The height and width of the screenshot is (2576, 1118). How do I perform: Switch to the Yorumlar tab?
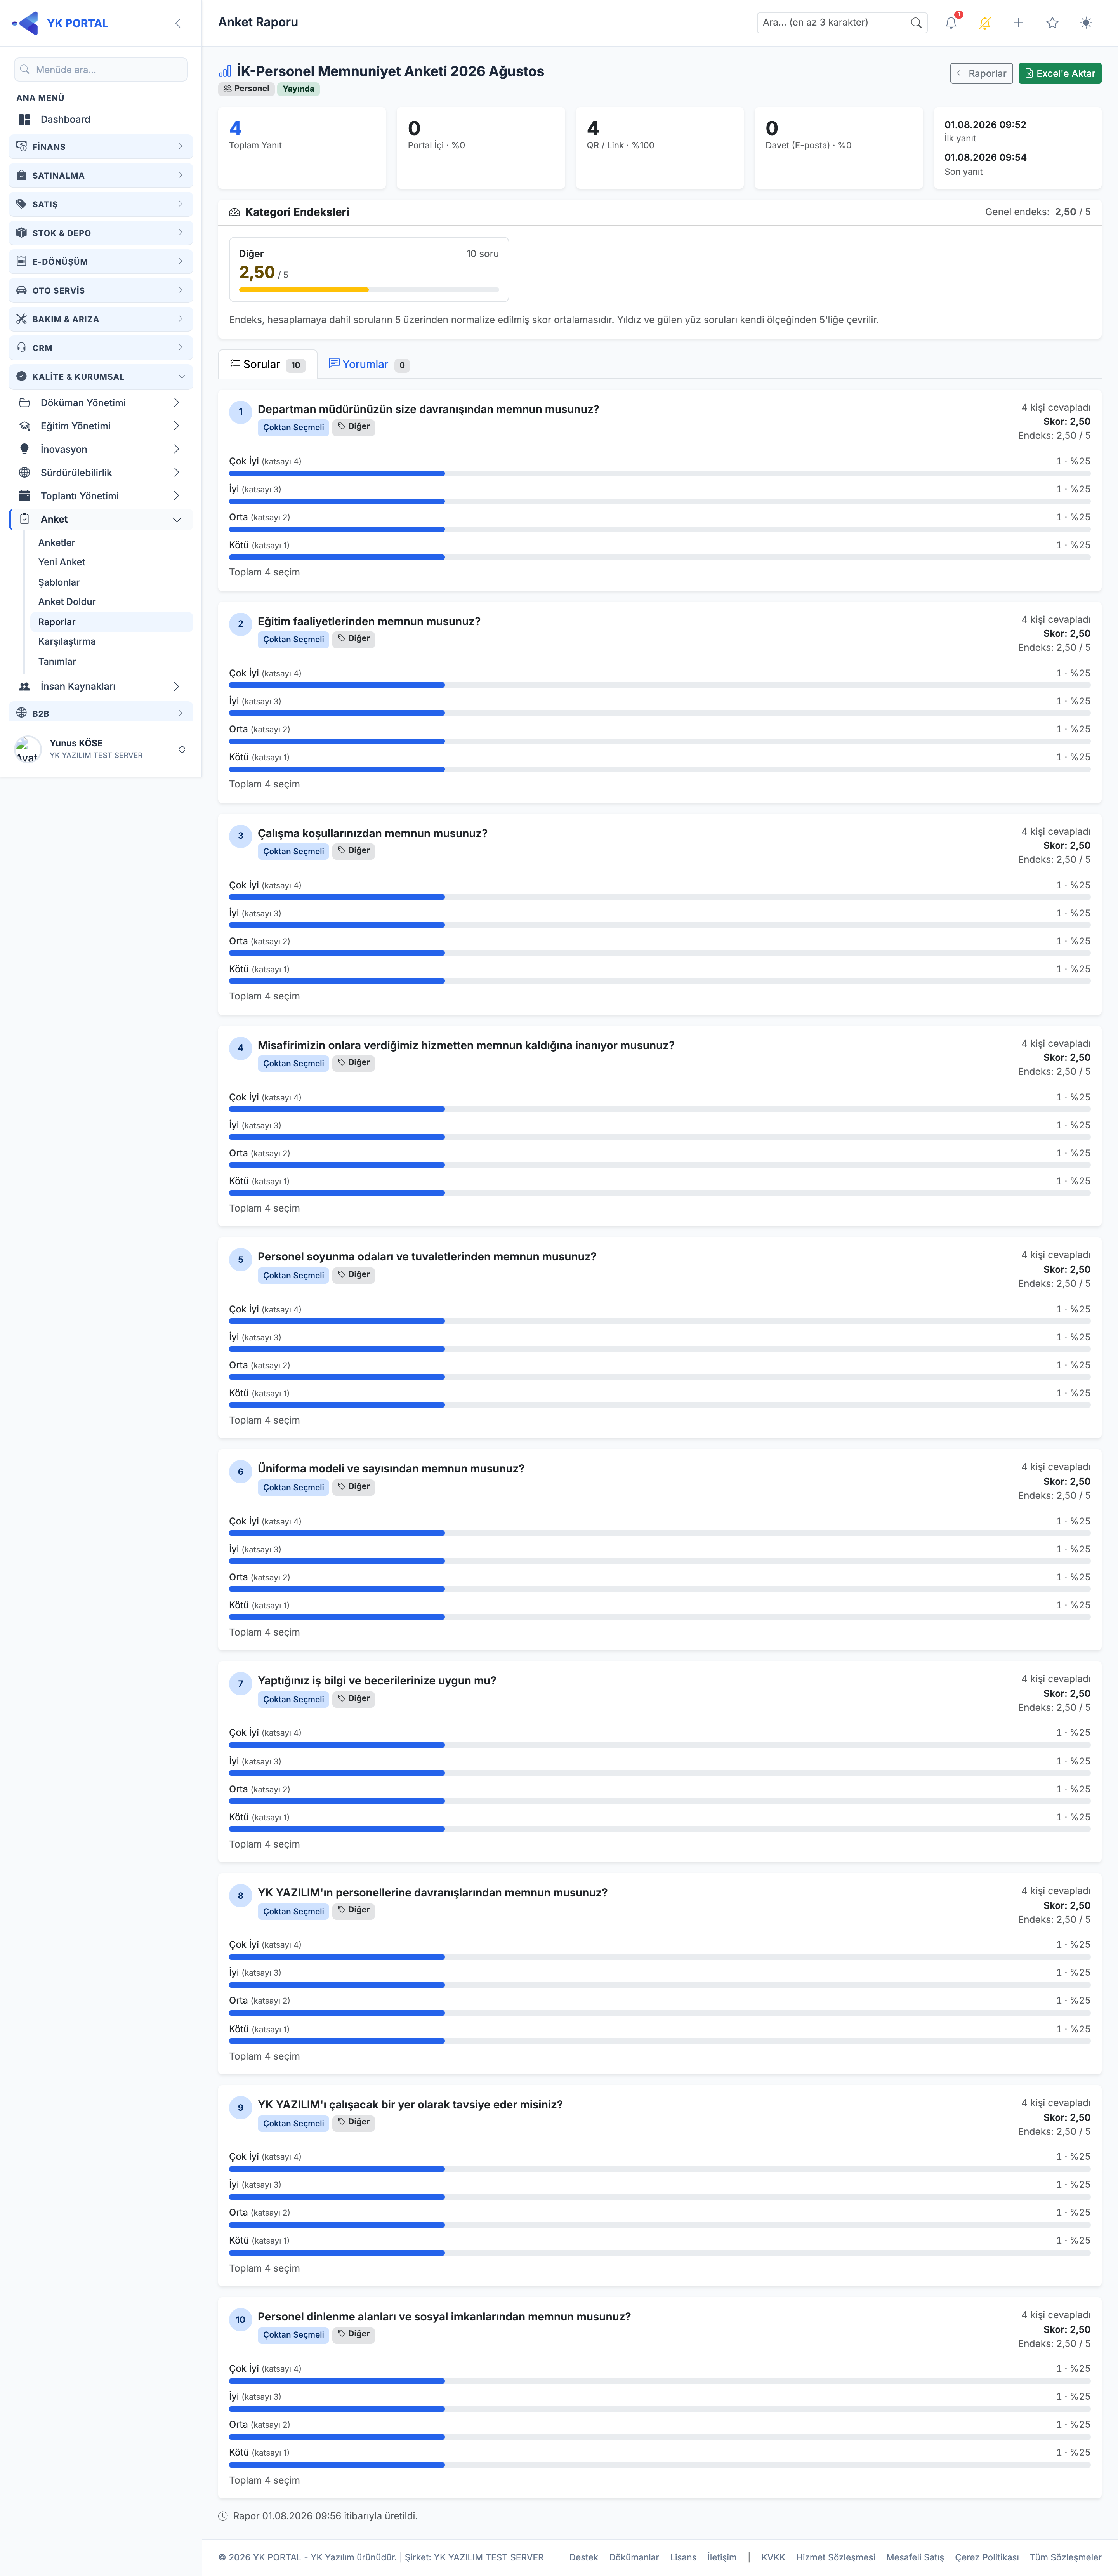point(369,365)
